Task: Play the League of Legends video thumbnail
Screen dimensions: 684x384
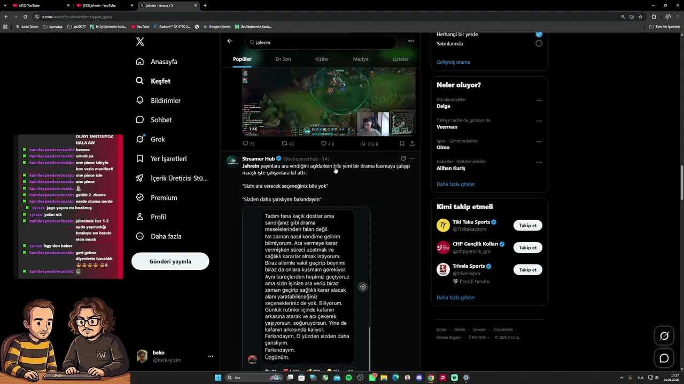Action: coord(329,101)
